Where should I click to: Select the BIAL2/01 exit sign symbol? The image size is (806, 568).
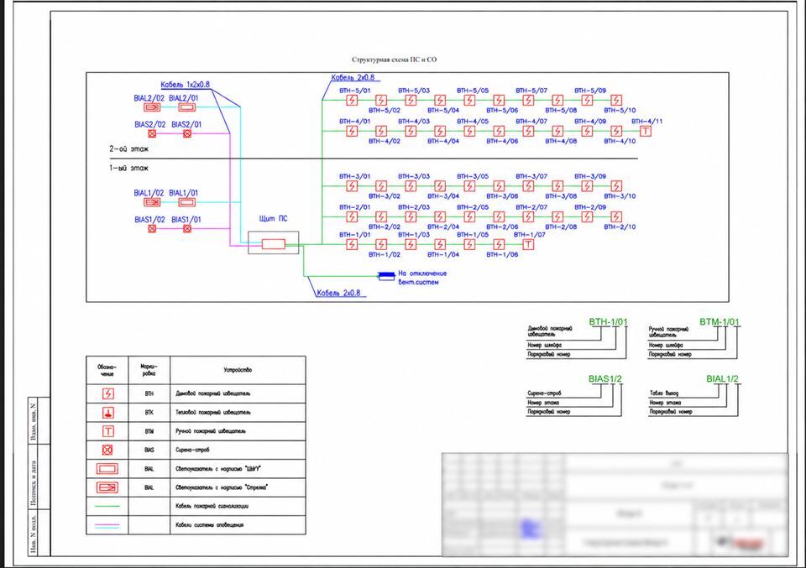(x=186, y=107)
